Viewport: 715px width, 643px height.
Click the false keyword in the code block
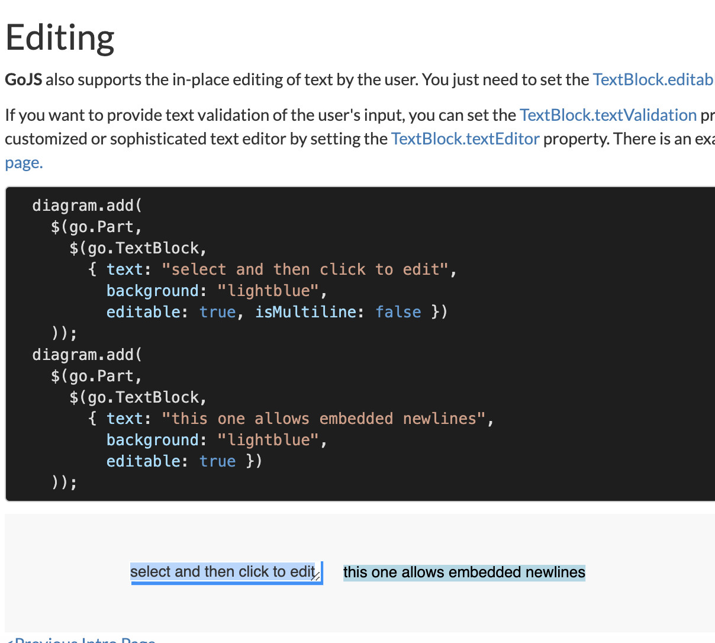pos(398,312)
